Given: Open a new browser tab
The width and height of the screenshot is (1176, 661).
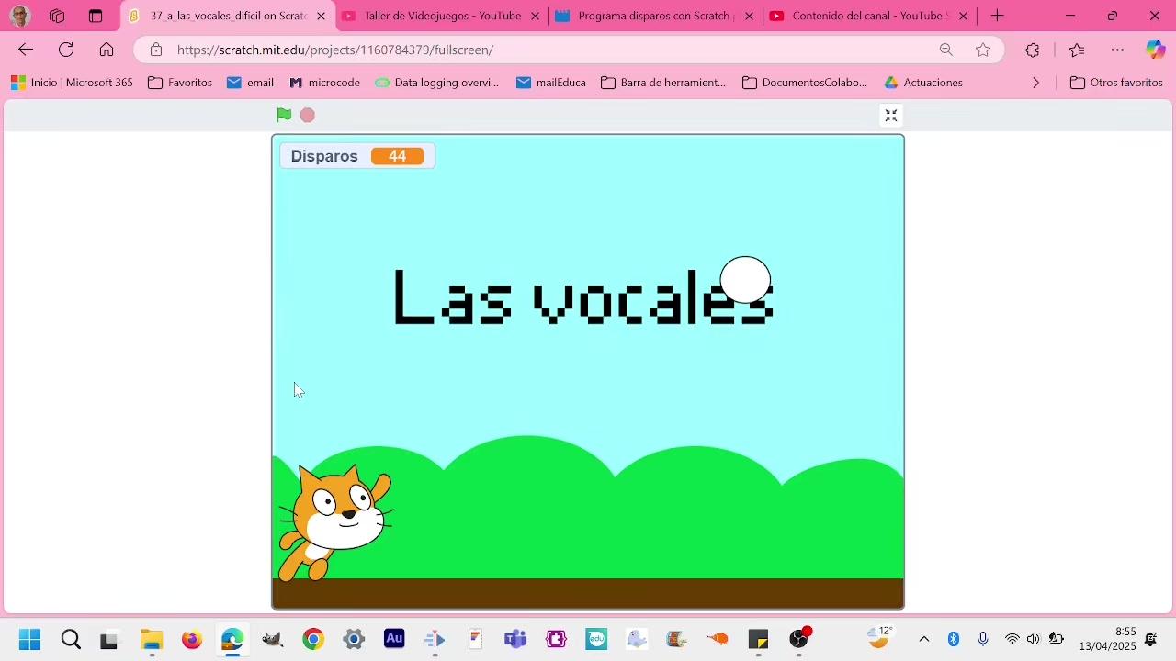Looking at the screenshot, I should click(997, 16).
